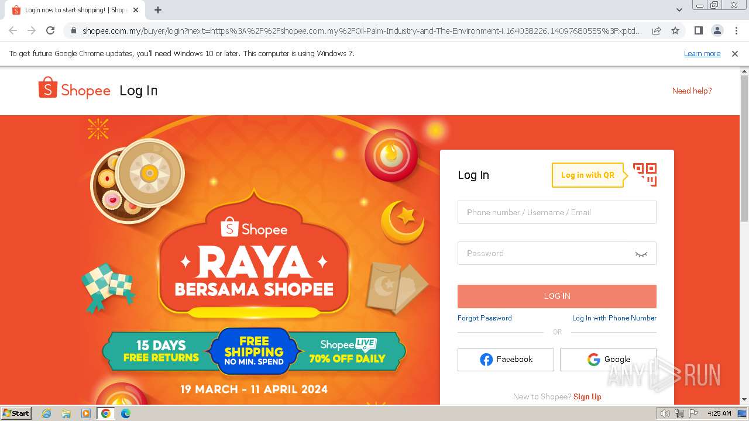This screenshot has width=749, height=421.
Task: Open a new tab with the plus button
Action: tap(158, 10)
